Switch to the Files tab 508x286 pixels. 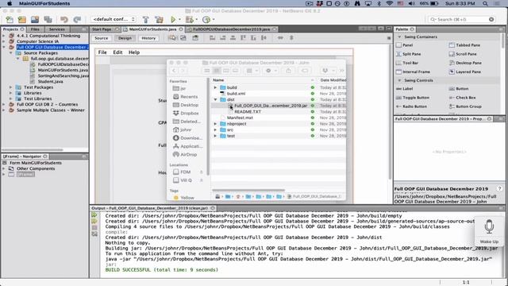point(35,29)
